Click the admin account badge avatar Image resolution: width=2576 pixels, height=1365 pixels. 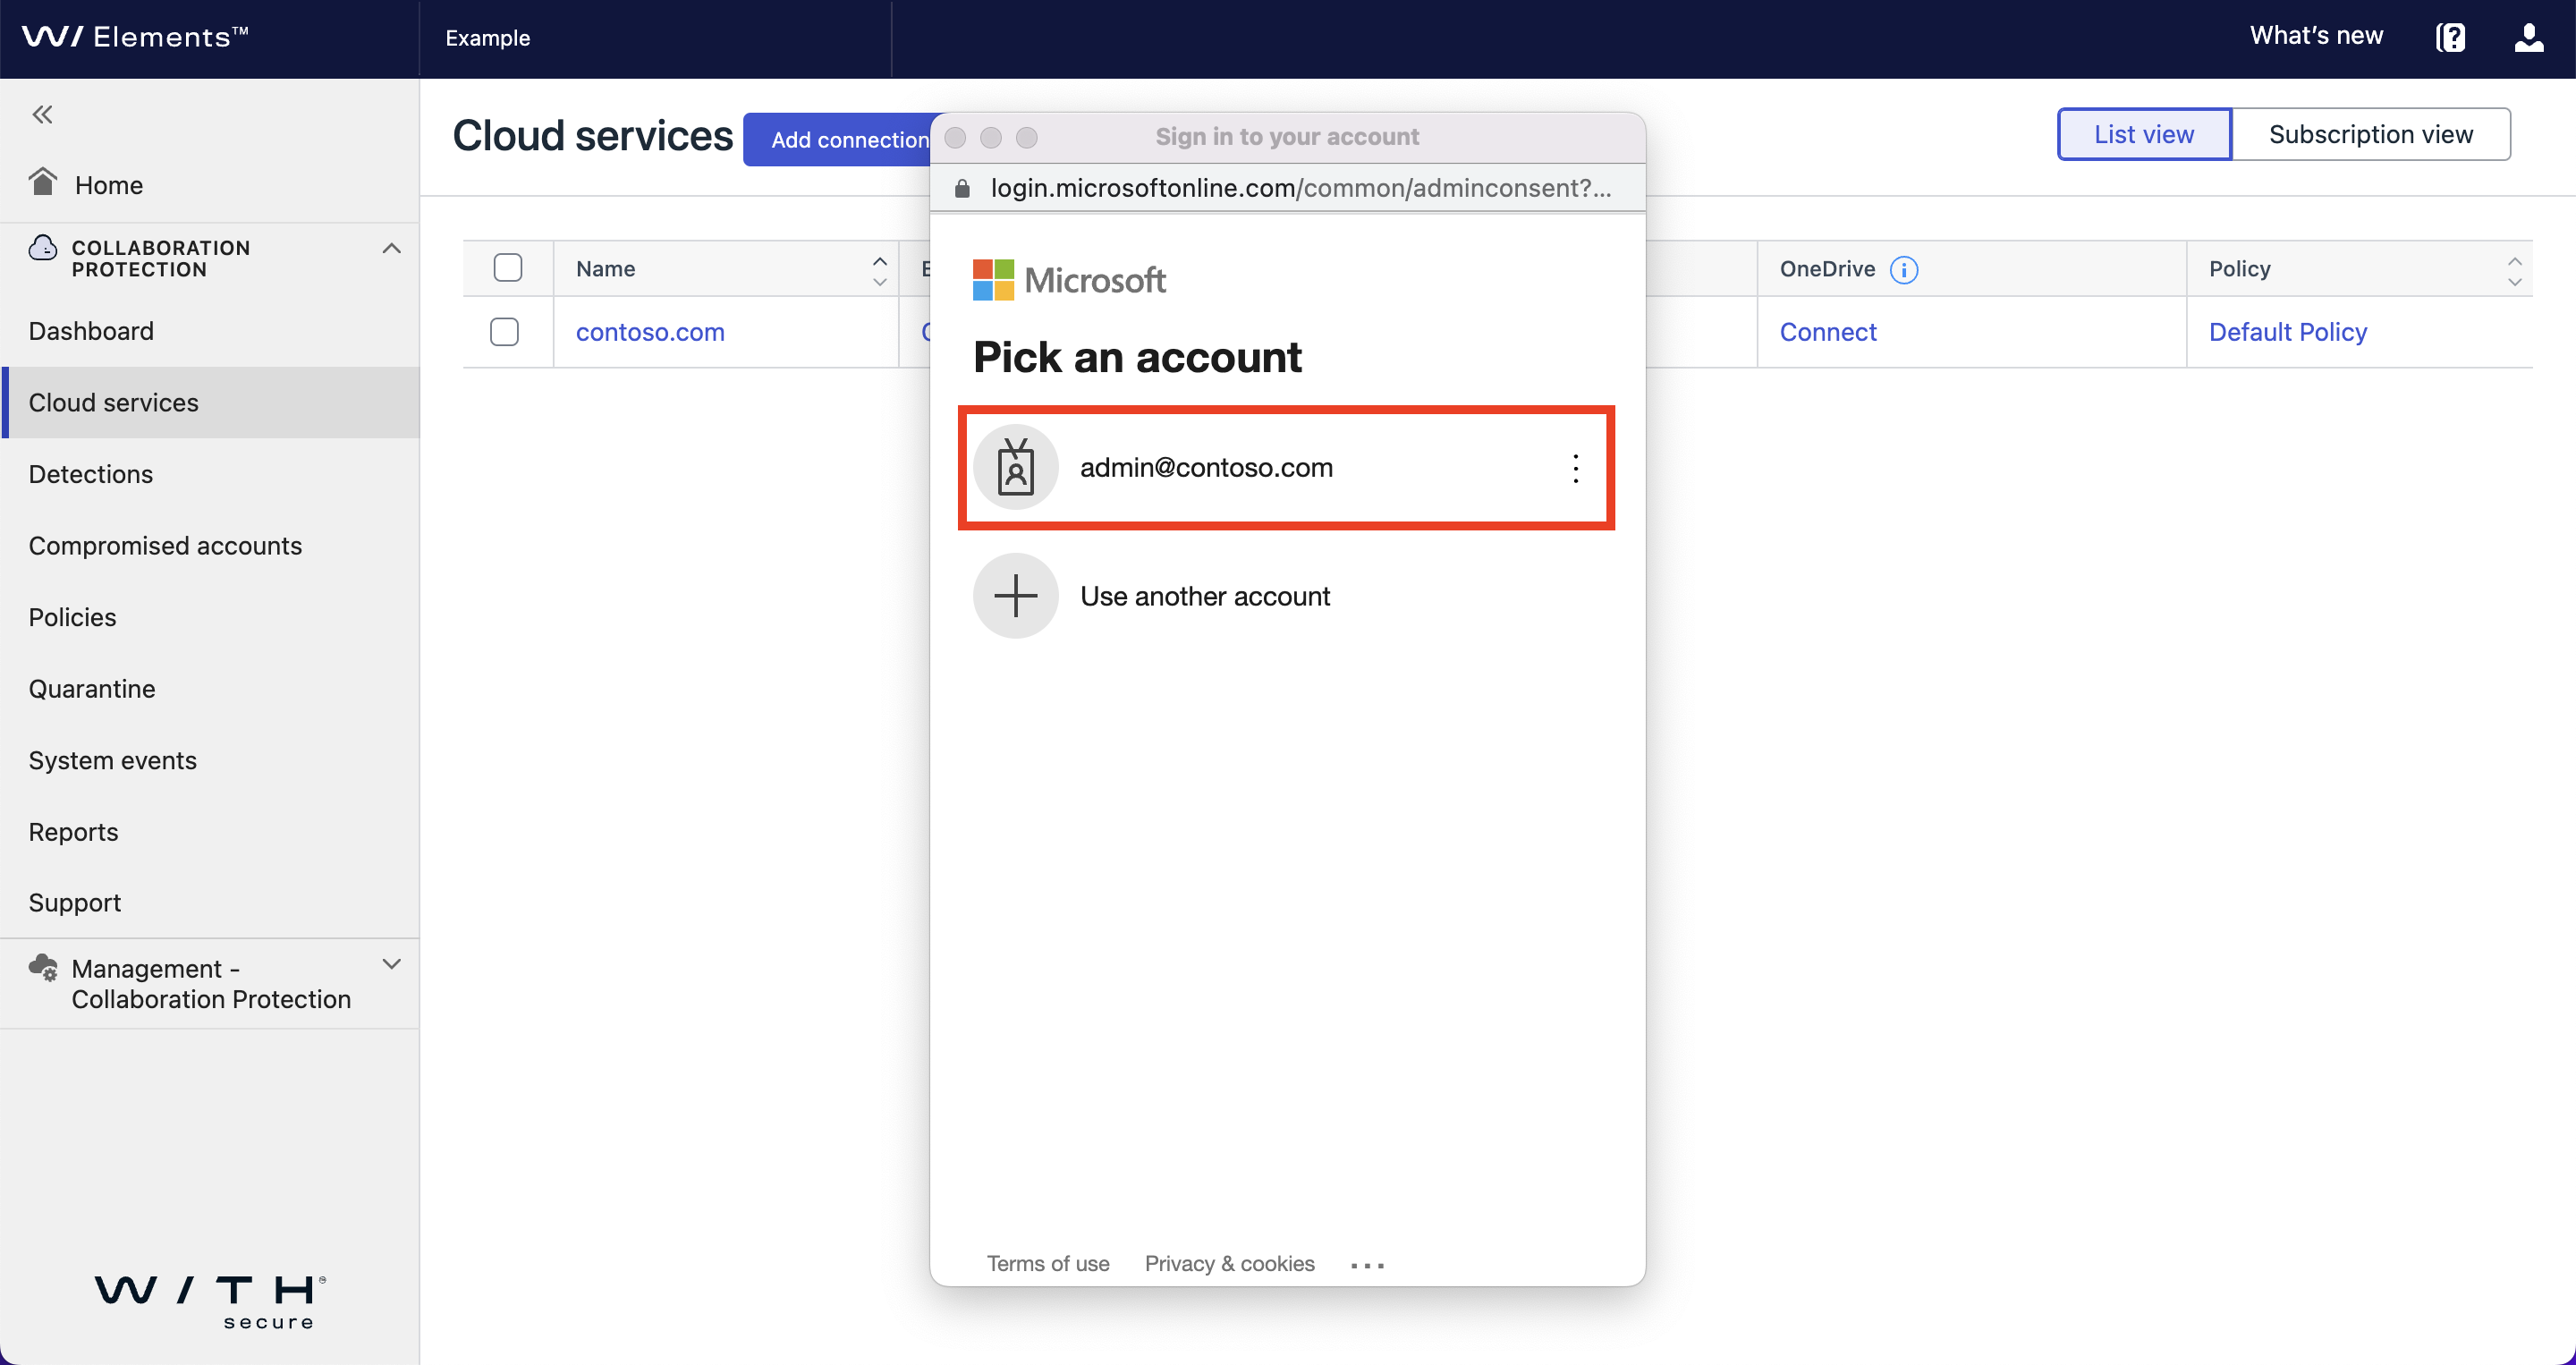pyautogui.click(x=1015, y=467)
